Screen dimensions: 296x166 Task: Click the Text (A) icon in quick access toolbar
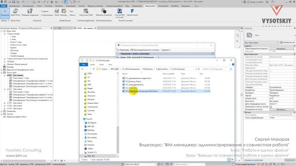[52, 2]
